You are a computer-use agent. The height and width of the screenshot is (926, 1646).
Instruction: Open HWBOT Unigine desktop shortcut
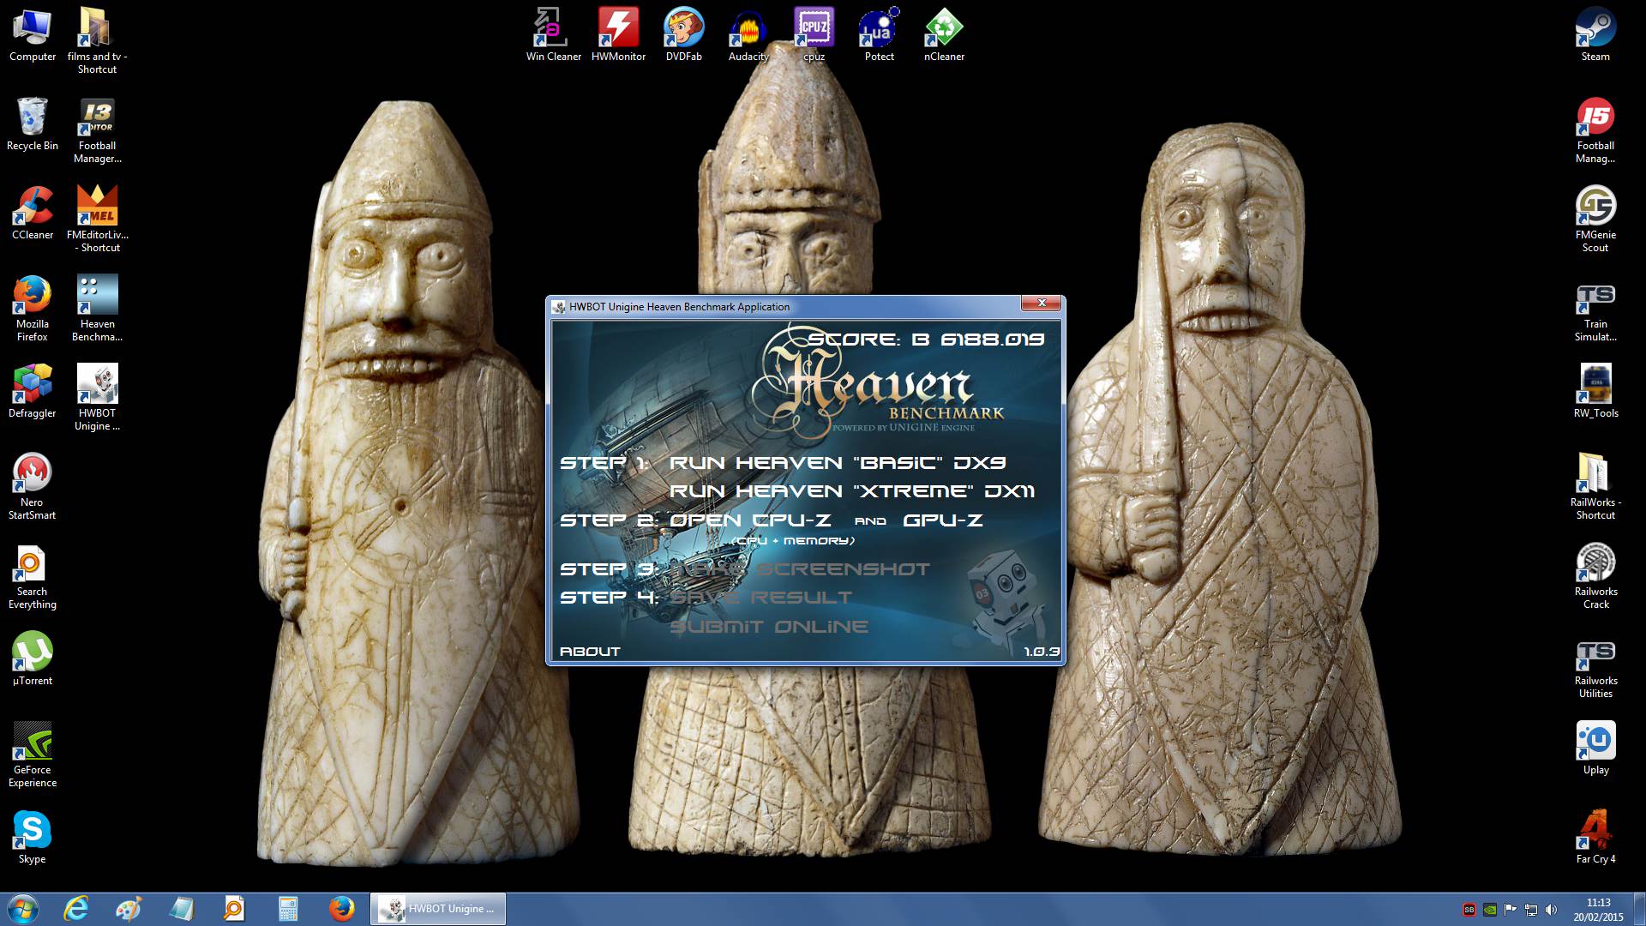(97, 396)
